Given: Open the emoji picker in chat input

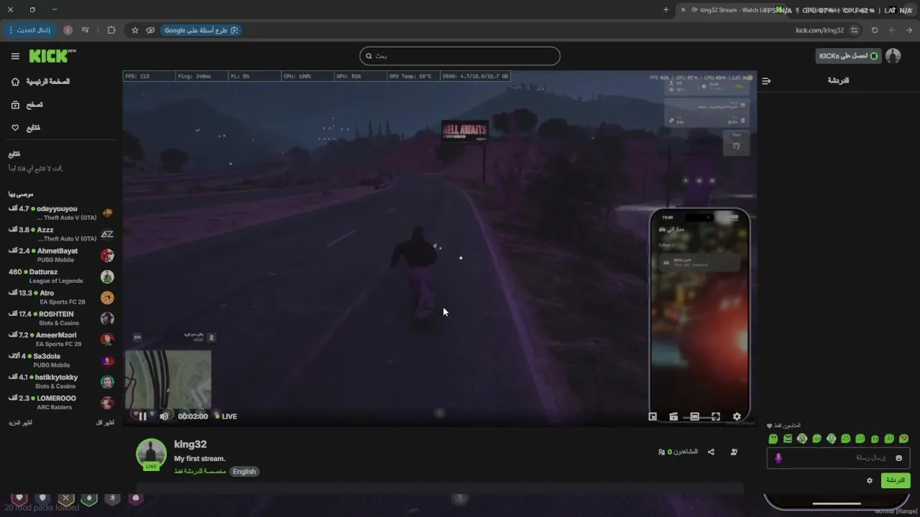Looking at the screenshot, I should 898,458.
